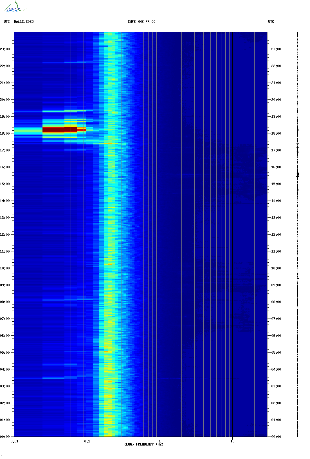This screenshot has height=459, width=310.
Task: Click the dark red high-energy band near 18:00
Action: (64, 129)
